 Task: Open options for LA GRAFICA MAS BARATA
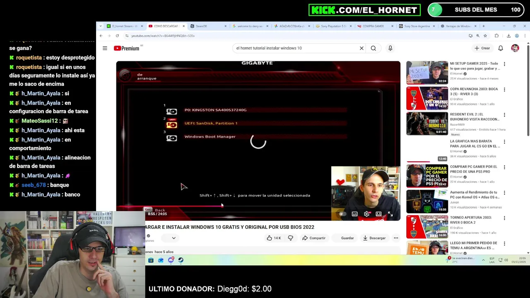coord(504,142)
